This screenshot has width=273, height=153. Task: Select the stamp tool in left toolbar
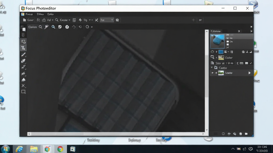(x=23, y=61)
